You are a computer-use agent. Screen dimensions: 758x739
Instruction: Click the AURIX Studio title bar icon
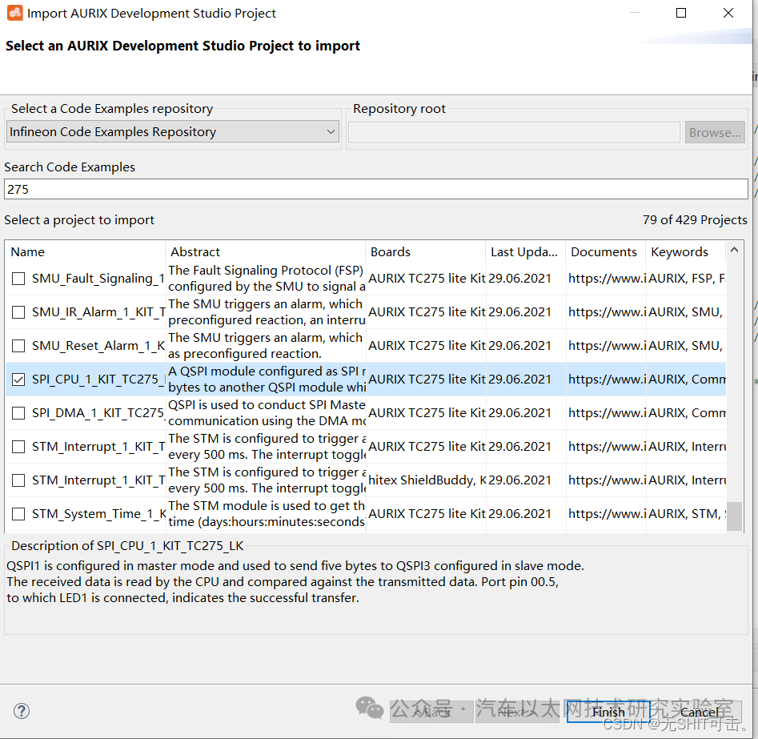[x=14, y=13]
